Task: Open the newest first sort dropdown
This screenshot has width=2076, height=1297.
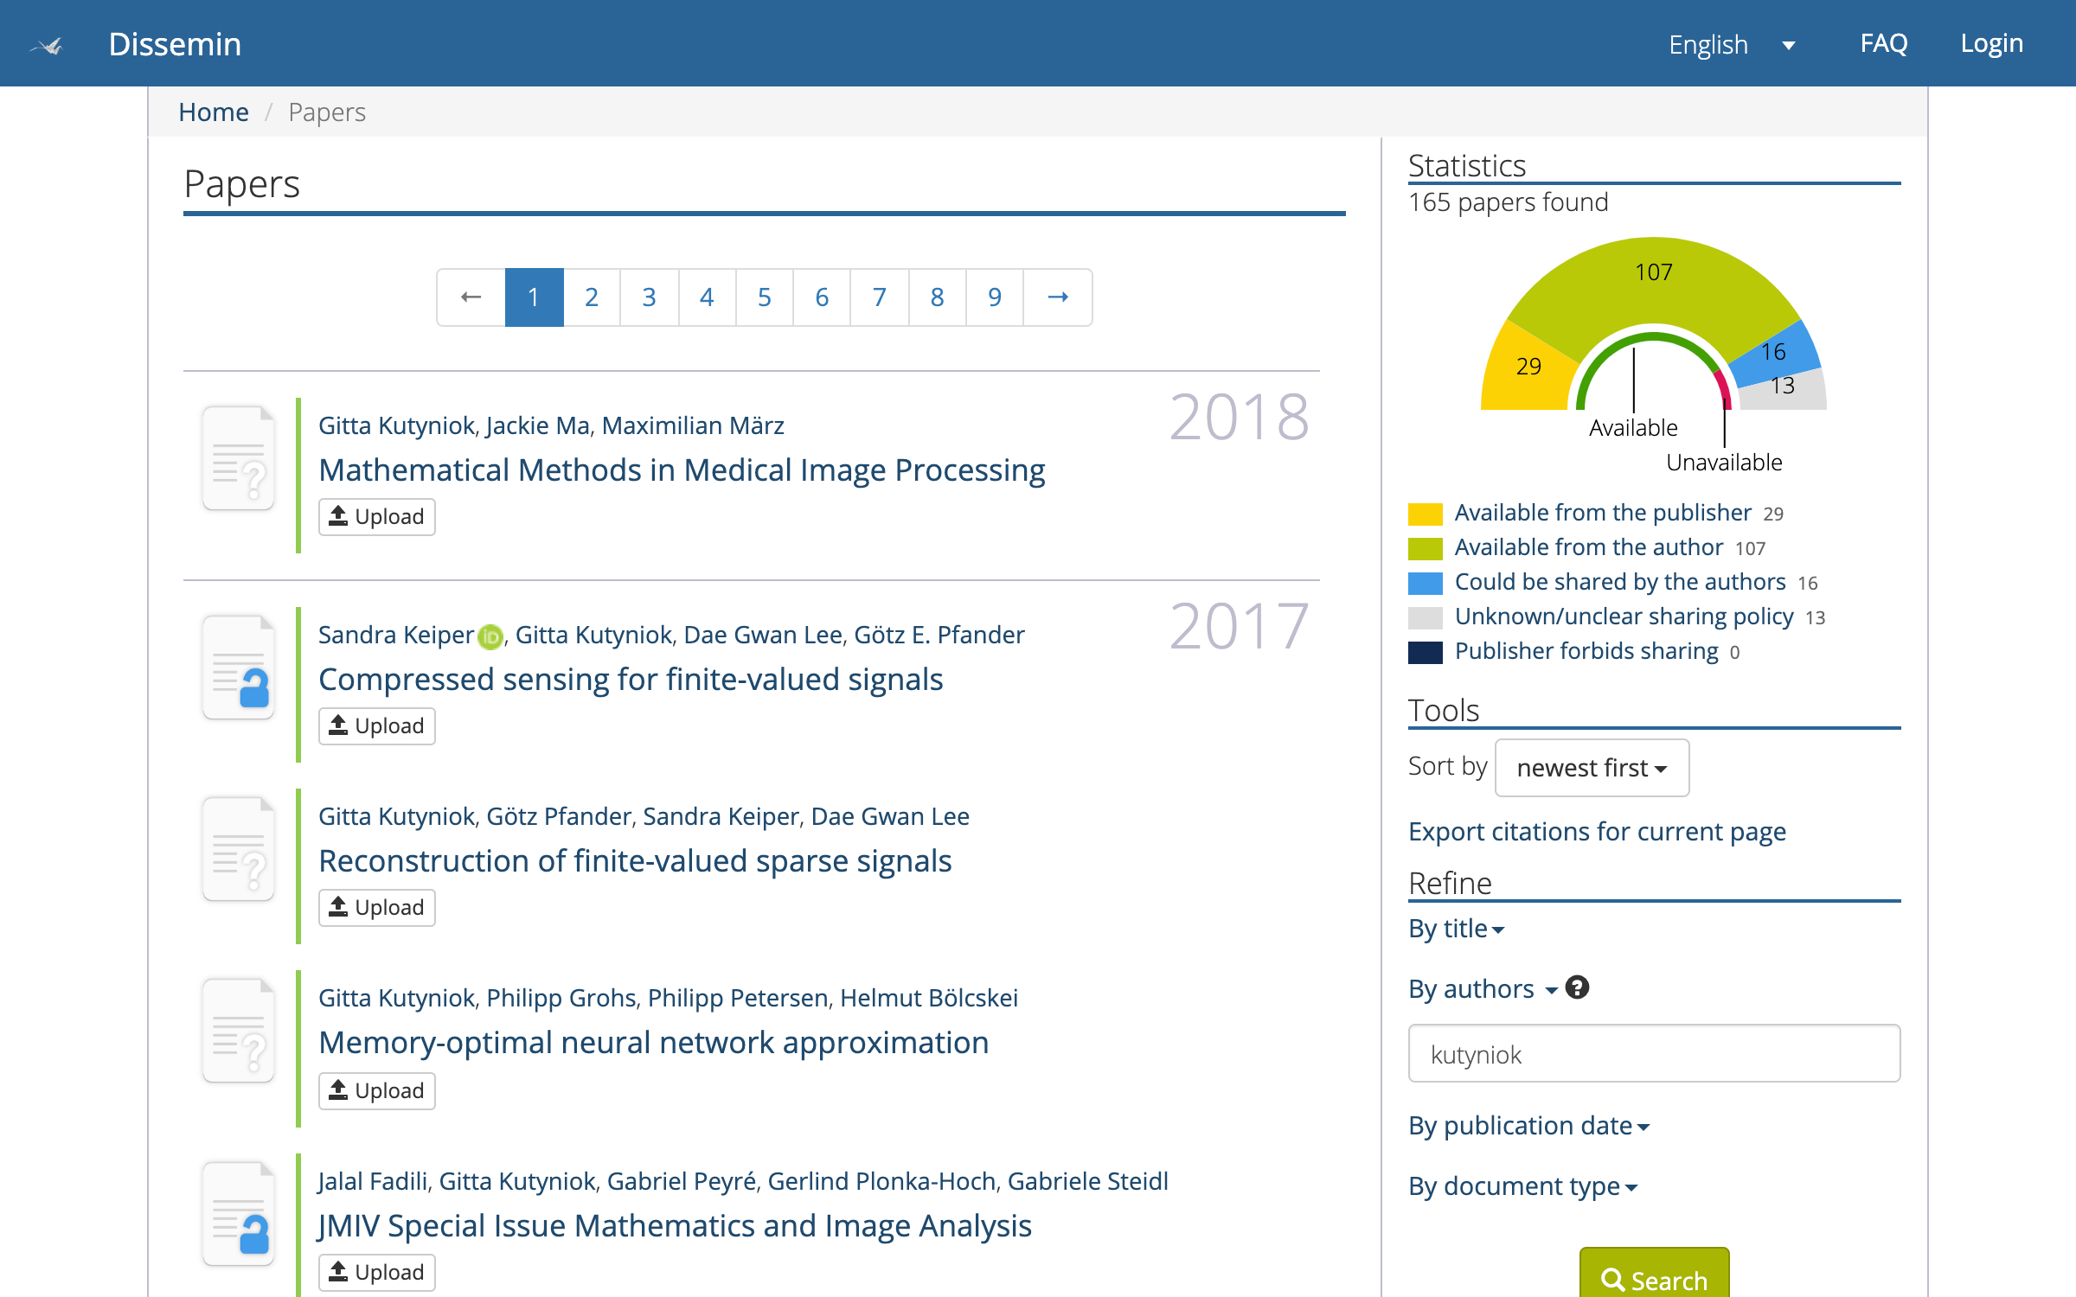Action: pyautogui.click(x=1591, y=768)
